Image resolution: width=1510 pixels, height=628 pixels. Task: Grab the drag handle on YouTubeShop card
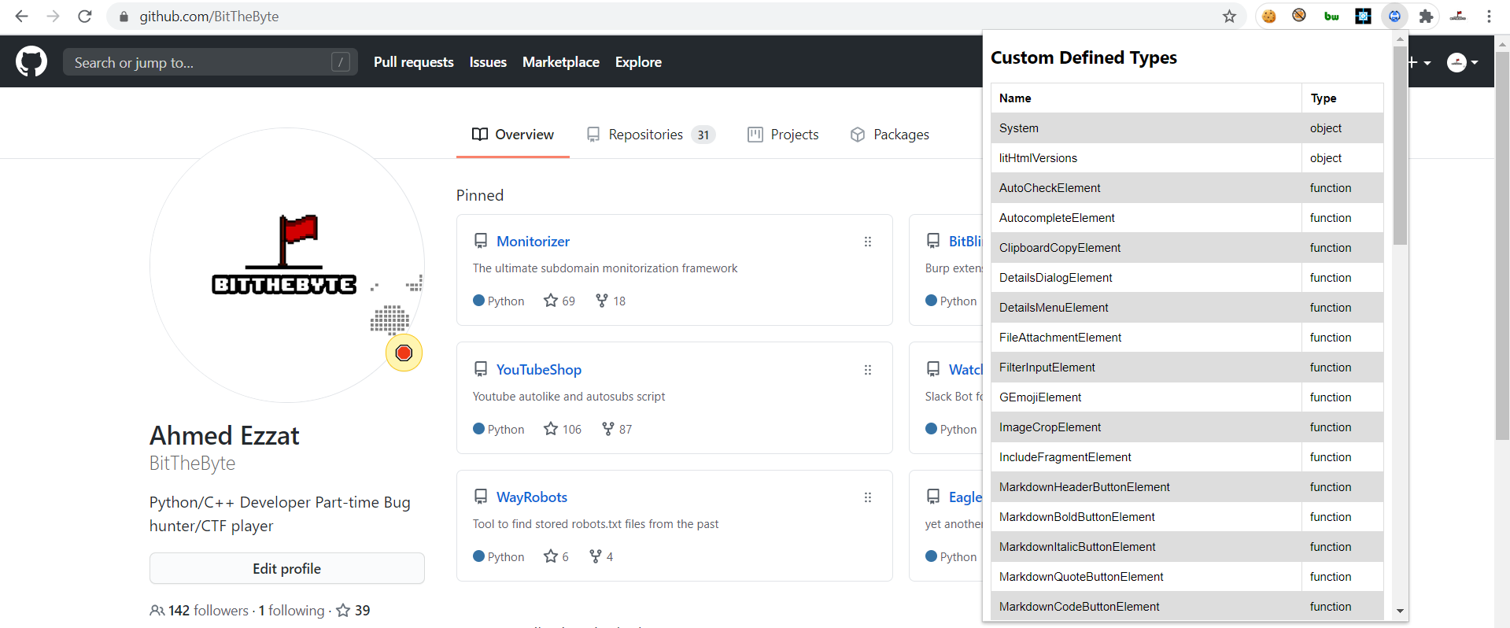coord(868,370)
